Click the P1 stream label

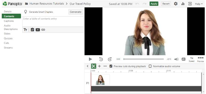tap(88, 83)
